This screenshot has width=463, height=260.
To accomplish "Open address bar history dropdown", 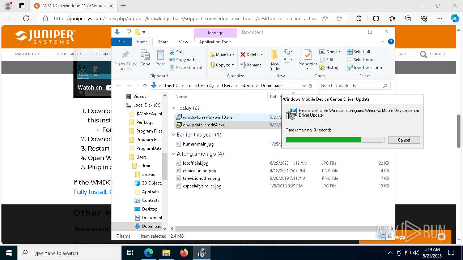I will point(304,86).
